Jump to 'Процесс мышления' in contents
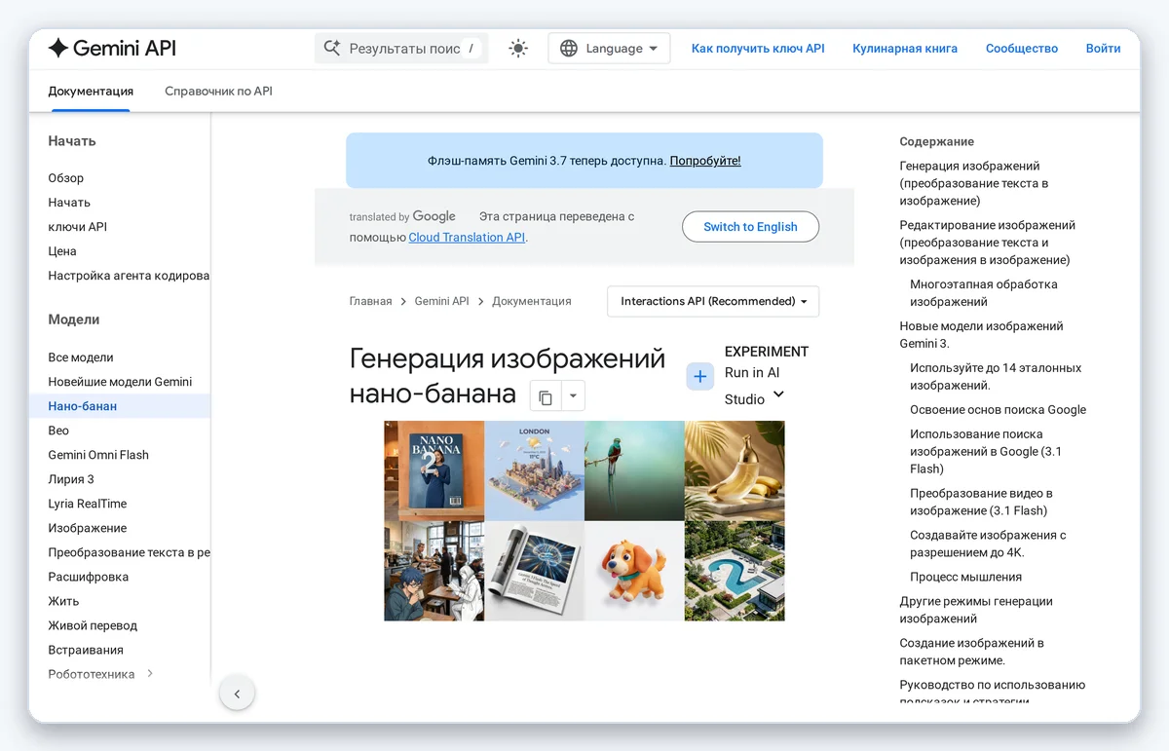1169x751 pixels. coord(965,577)
